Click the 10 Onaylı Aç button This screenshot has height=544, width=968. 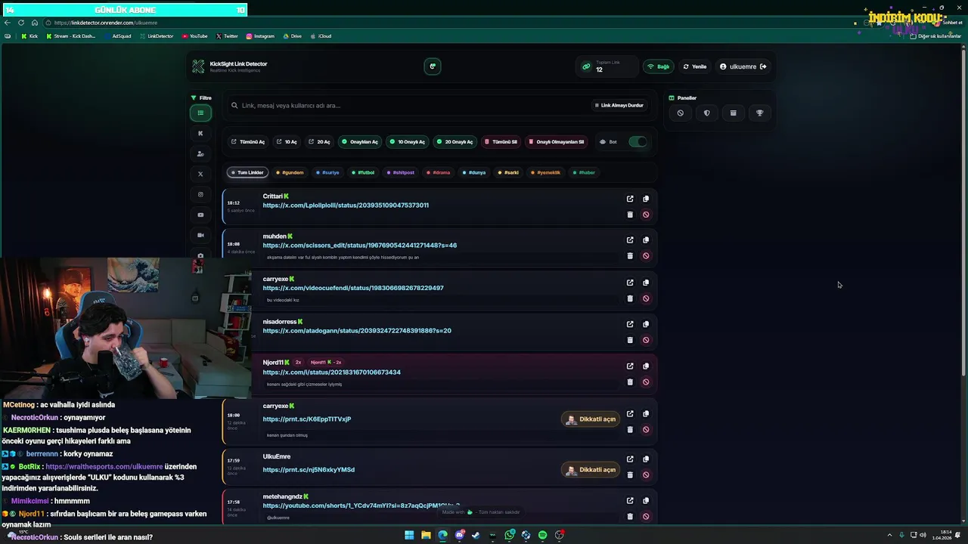tap(408, 142)
